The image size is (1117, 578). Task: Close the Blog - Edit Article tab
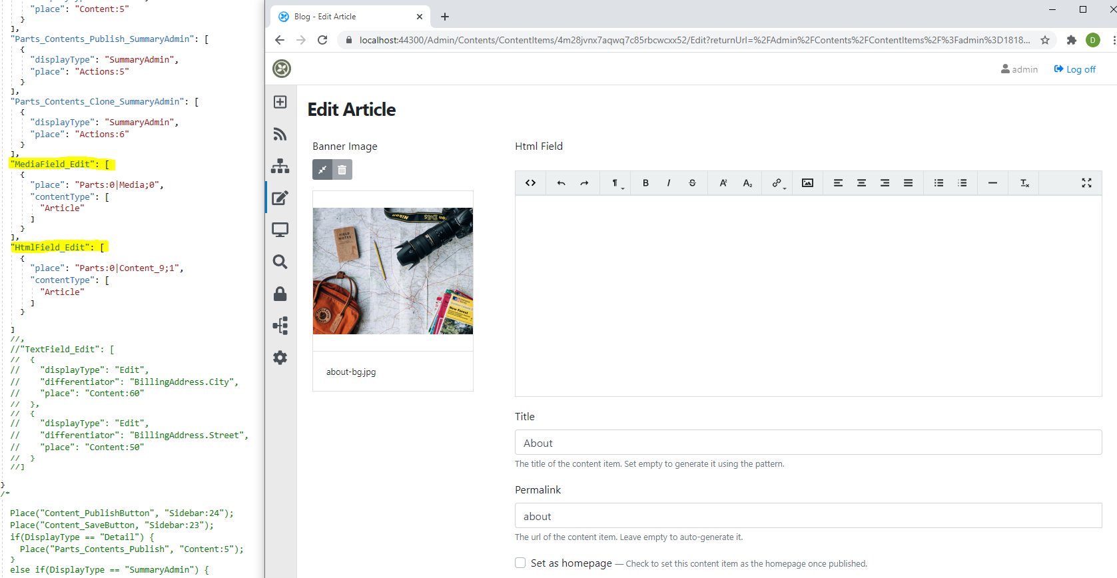tap(420, 17)
